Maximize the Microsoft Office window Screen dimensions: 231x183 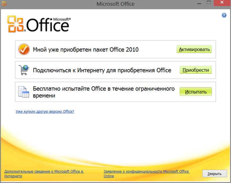[209, 3]
